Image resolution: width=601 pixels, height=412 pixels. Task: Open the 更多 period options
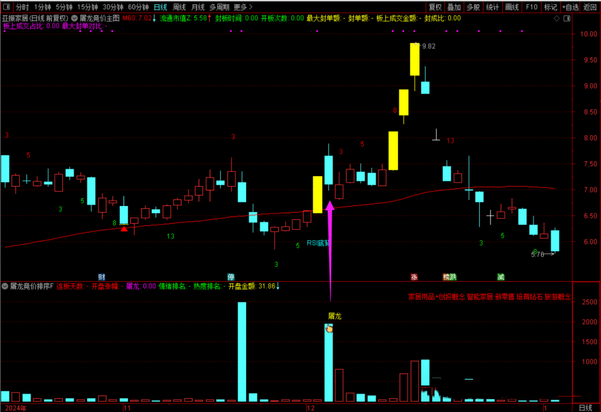243,7
